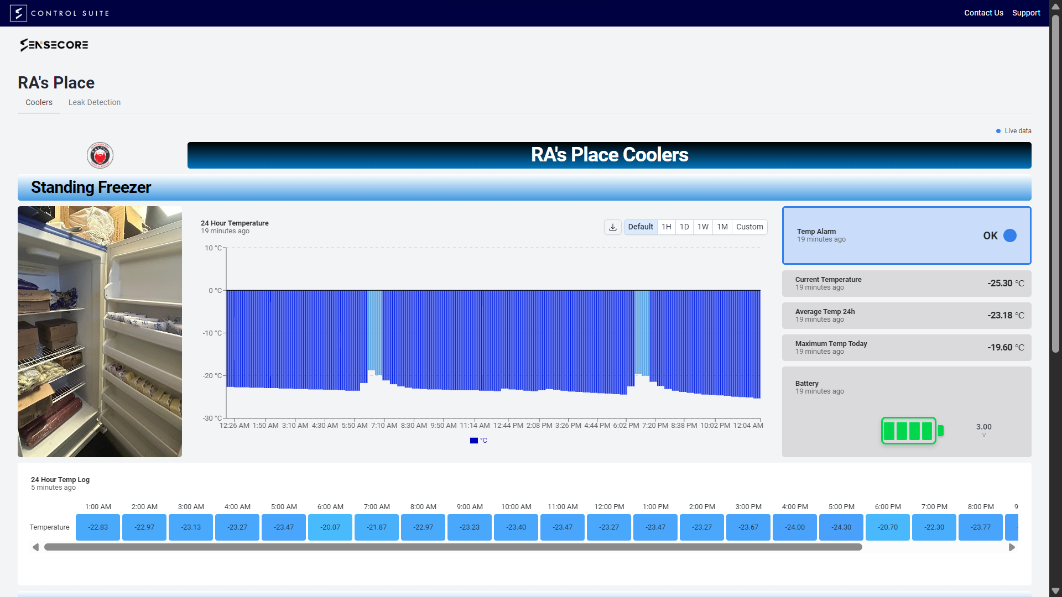Open the Standing Freezer photo thumbnail

point(100,332)
